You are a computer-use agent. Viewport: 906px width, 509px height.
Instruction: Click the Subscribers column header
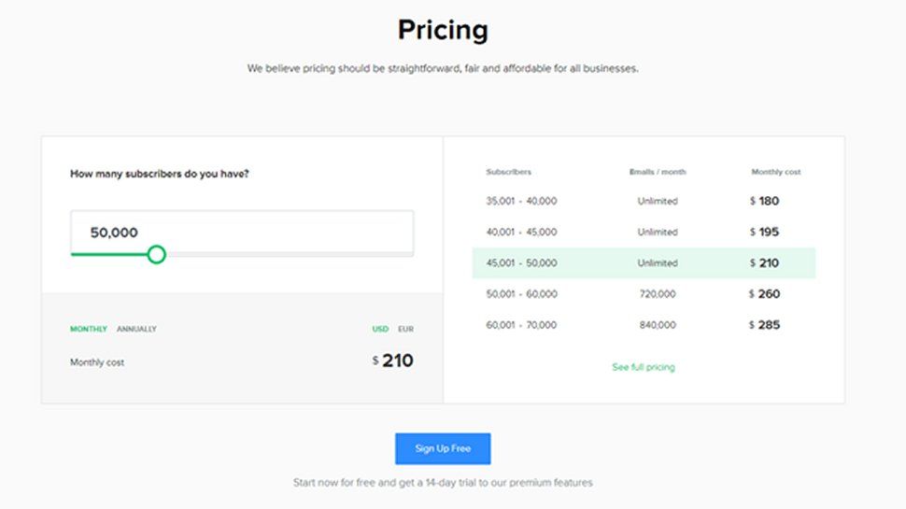click(508, 172)
